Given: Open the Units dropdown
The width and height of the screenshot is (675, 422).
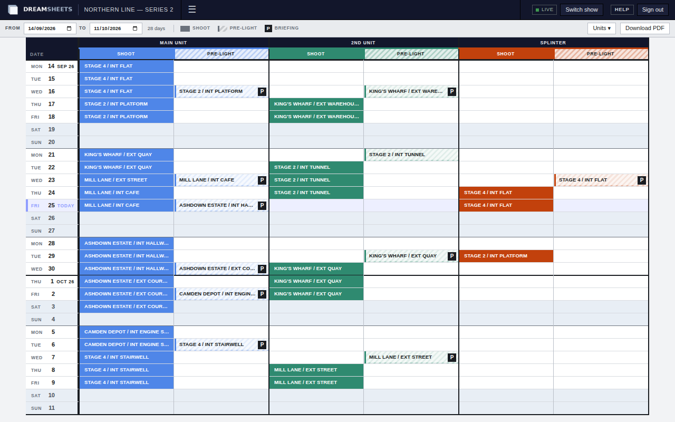Looking at the screenshot, I should coord(602,28).
